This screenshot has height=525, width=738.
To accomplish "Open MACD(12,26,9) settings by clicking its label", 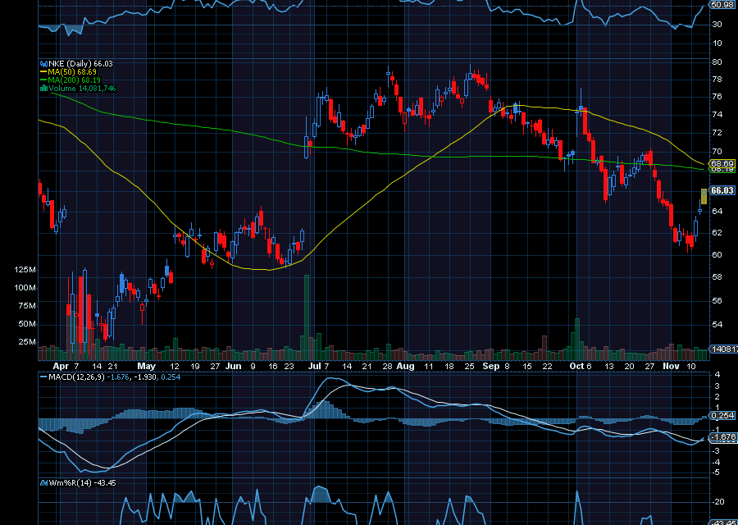I will coord(78,377).
